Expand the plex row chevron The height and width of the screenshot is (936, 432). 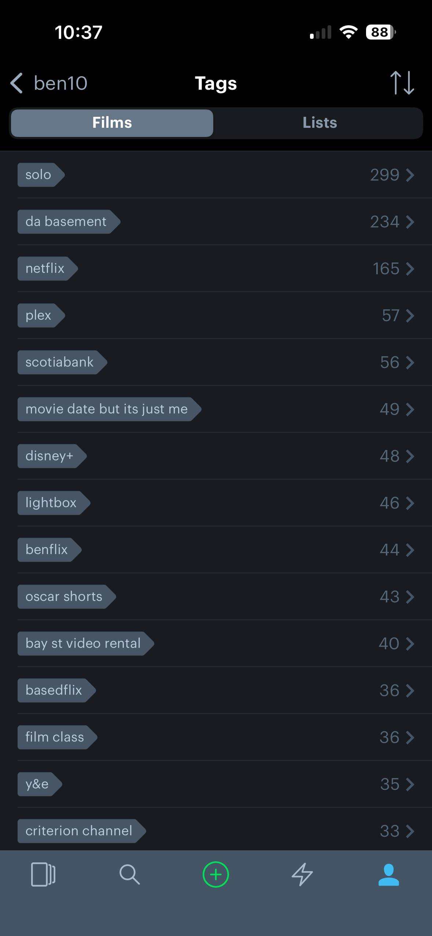coord(410,315)
